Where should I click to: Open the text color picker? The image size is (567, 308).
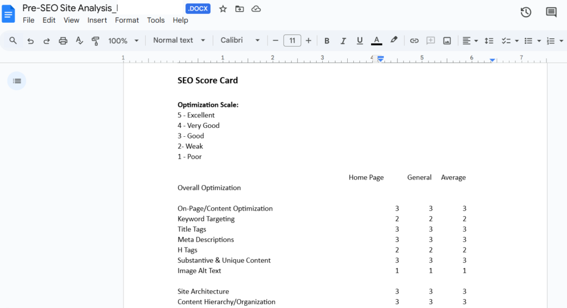click(377, 40)
